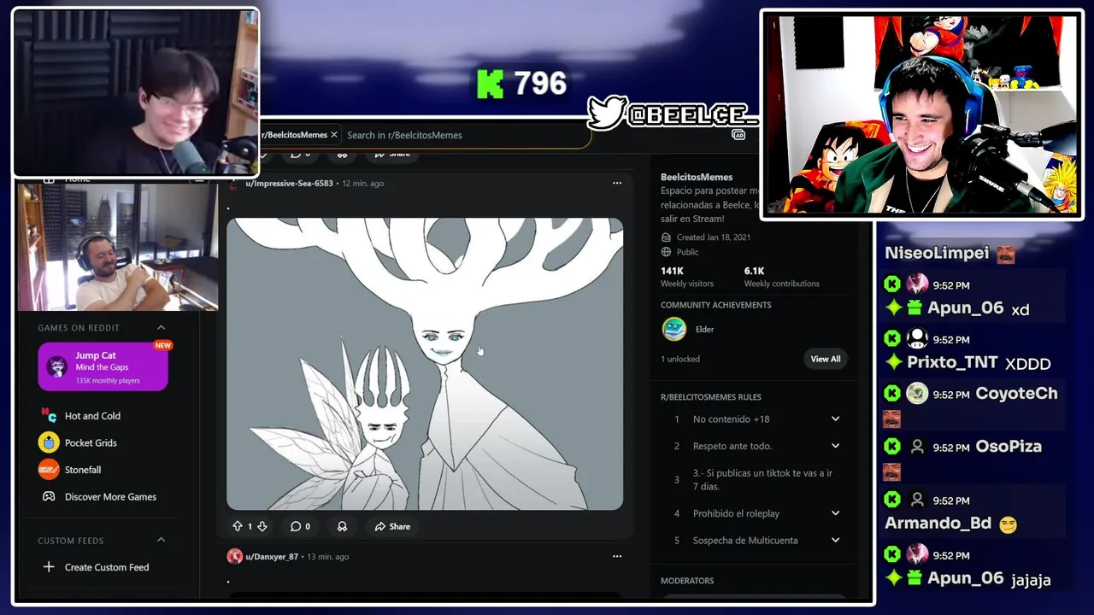Open u/Danxyer_87 profile link
The height and width of the screenshot is (615, 1094).
pos(272,557)
